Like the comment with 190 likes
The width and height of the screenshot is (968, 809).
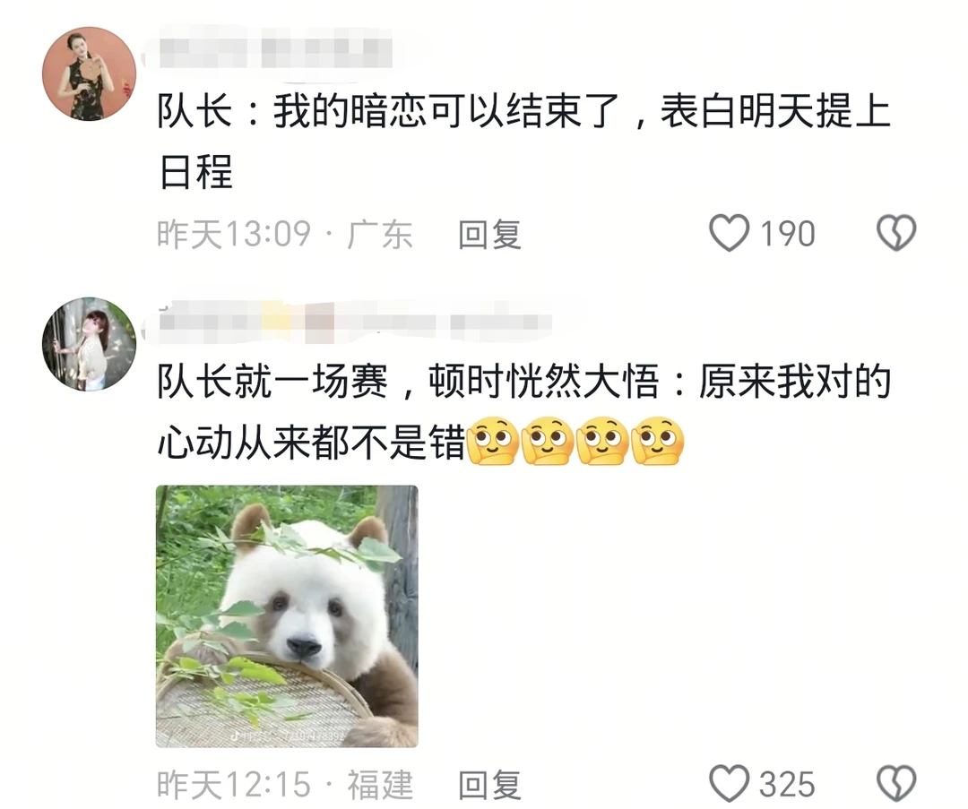coord(729,233)
